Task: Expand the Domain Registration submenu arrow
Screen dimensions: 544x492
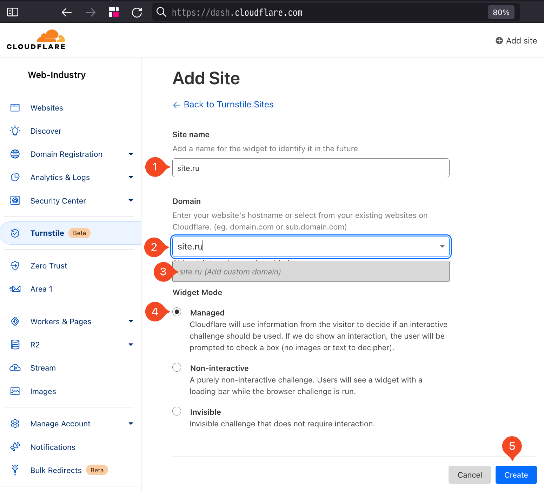Action: pos(131,154)
